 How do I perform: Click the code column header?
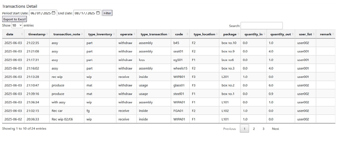pyautogui.click(x=179, y=34)
